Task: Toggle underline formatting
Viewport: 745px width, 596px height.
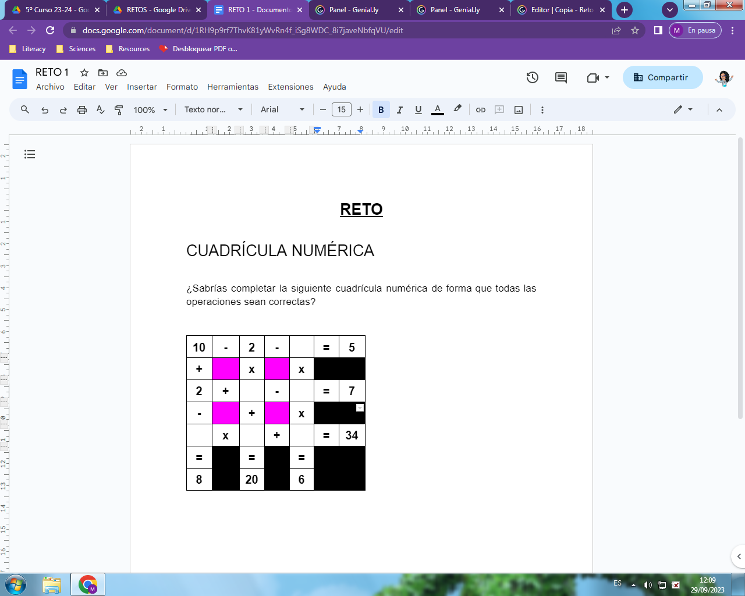Action: 418,109
